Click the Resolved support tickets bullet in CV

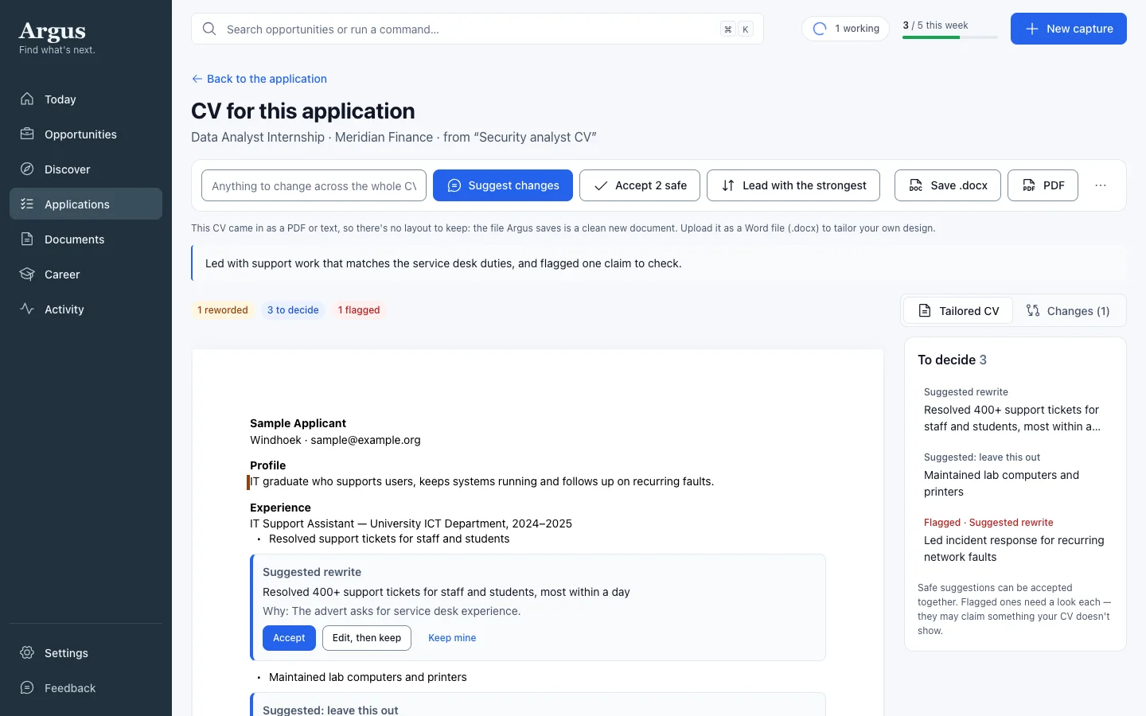pyautogui.click(x=389, y=539)
